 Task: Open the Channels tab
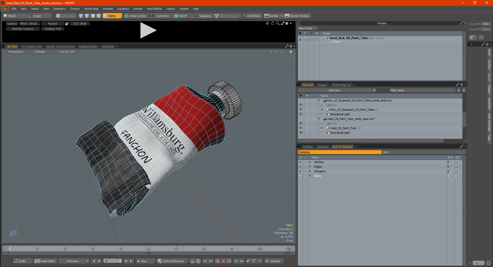pyautogui.click(x=323, y=147)
